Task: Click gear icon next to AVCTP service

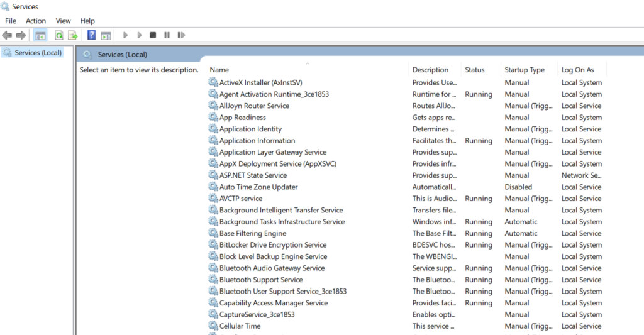Action: [x=213, y=198]
